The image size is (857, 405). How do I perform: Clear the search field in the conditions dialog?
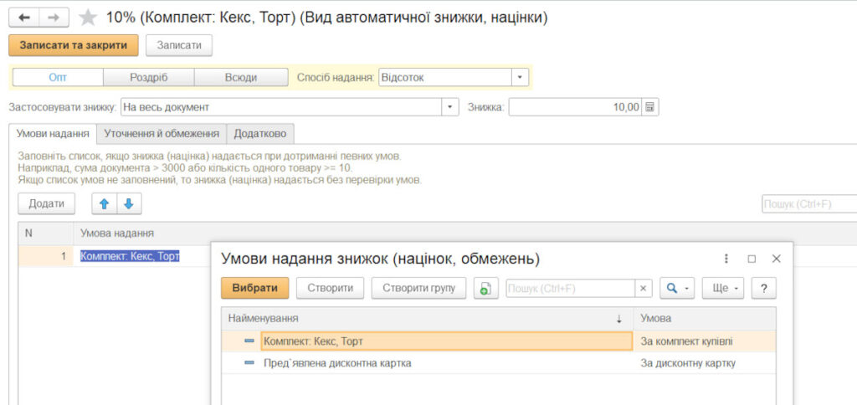click(644, 289)
